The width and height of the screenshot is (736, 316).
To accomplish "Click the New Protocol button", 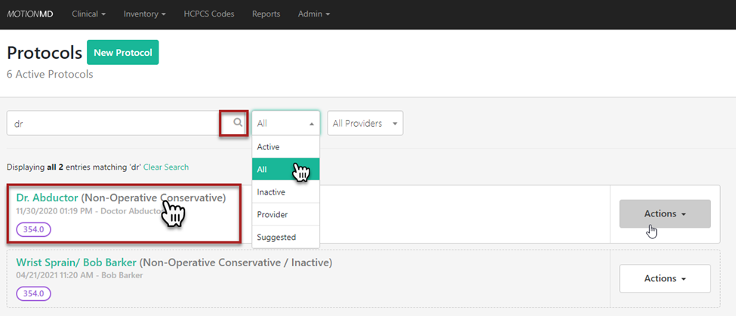I will pyautogui.click(x=122, y=53).
